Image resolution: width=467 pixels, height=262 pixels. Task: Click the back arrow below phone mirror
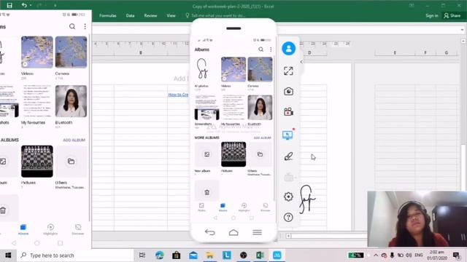(x=210, y=232)
